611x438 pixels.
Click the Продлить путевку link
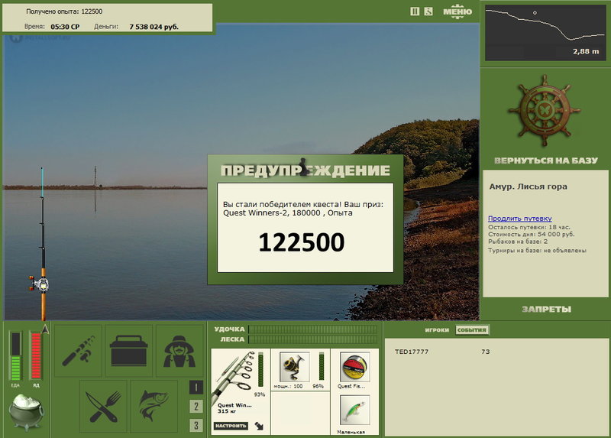point(519,219)
